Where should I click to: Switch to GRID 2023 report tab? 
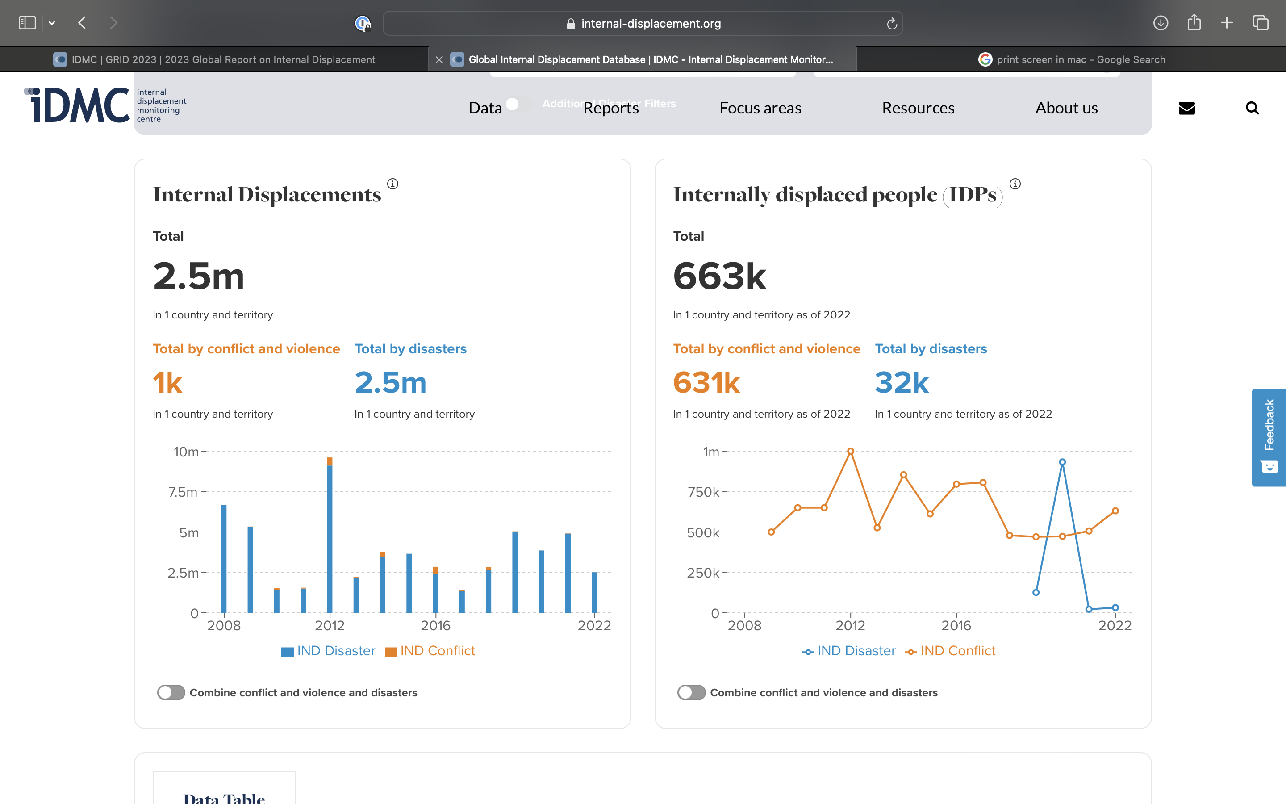coord(223,59)
